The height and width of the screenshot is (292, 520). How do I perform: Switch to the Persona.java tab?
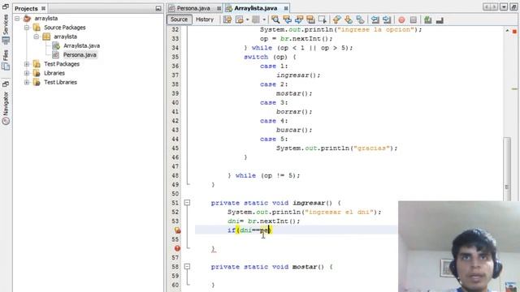(193, 8)
